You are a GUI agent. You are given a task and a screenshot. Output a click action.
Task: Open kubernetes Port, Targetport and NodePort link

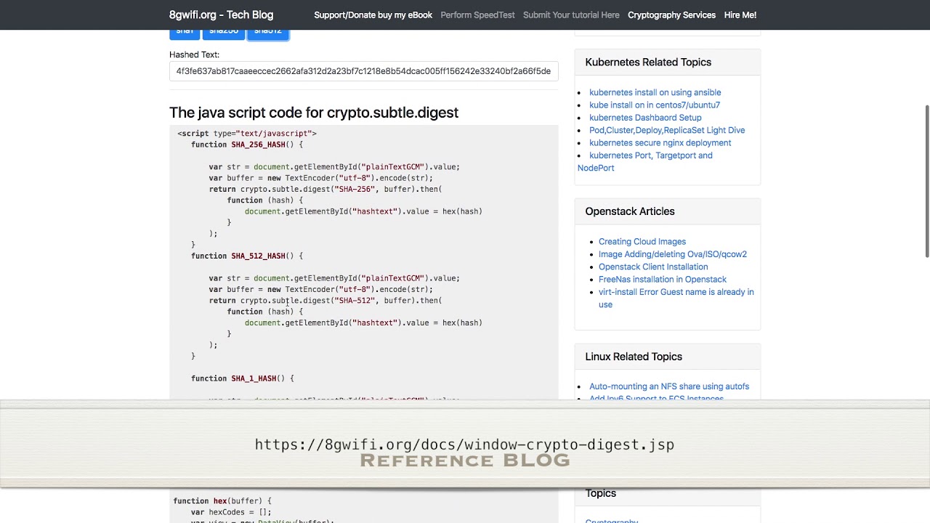(650, 155)
